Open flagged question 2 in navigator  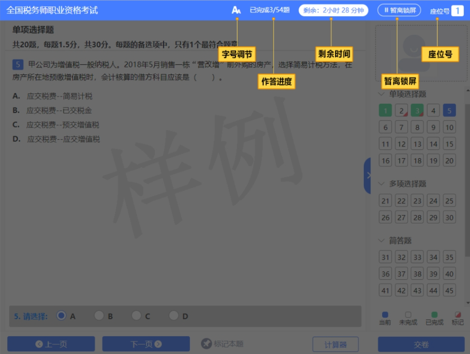click(401, 111)
